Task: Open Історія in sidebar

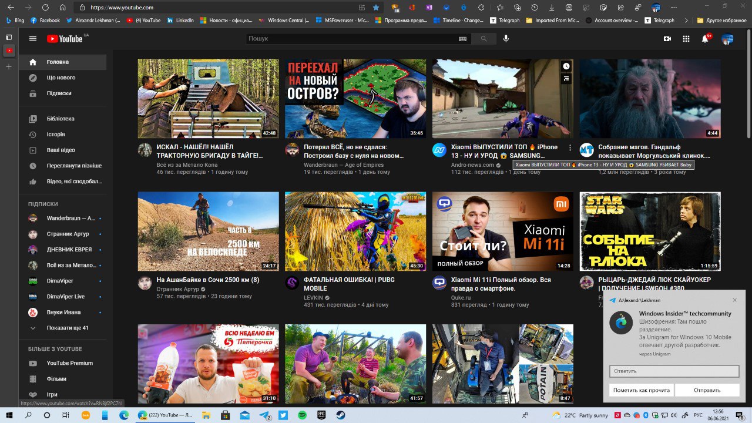Action: click(63, 135)
